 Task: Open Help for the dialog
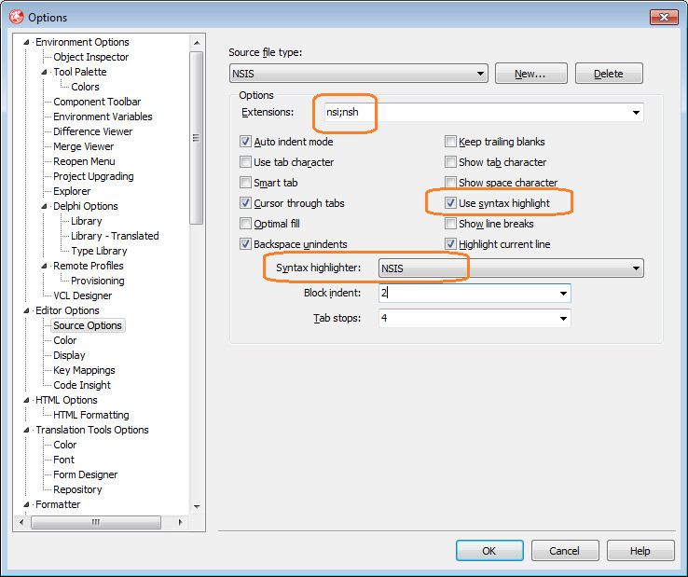[640, 551]
